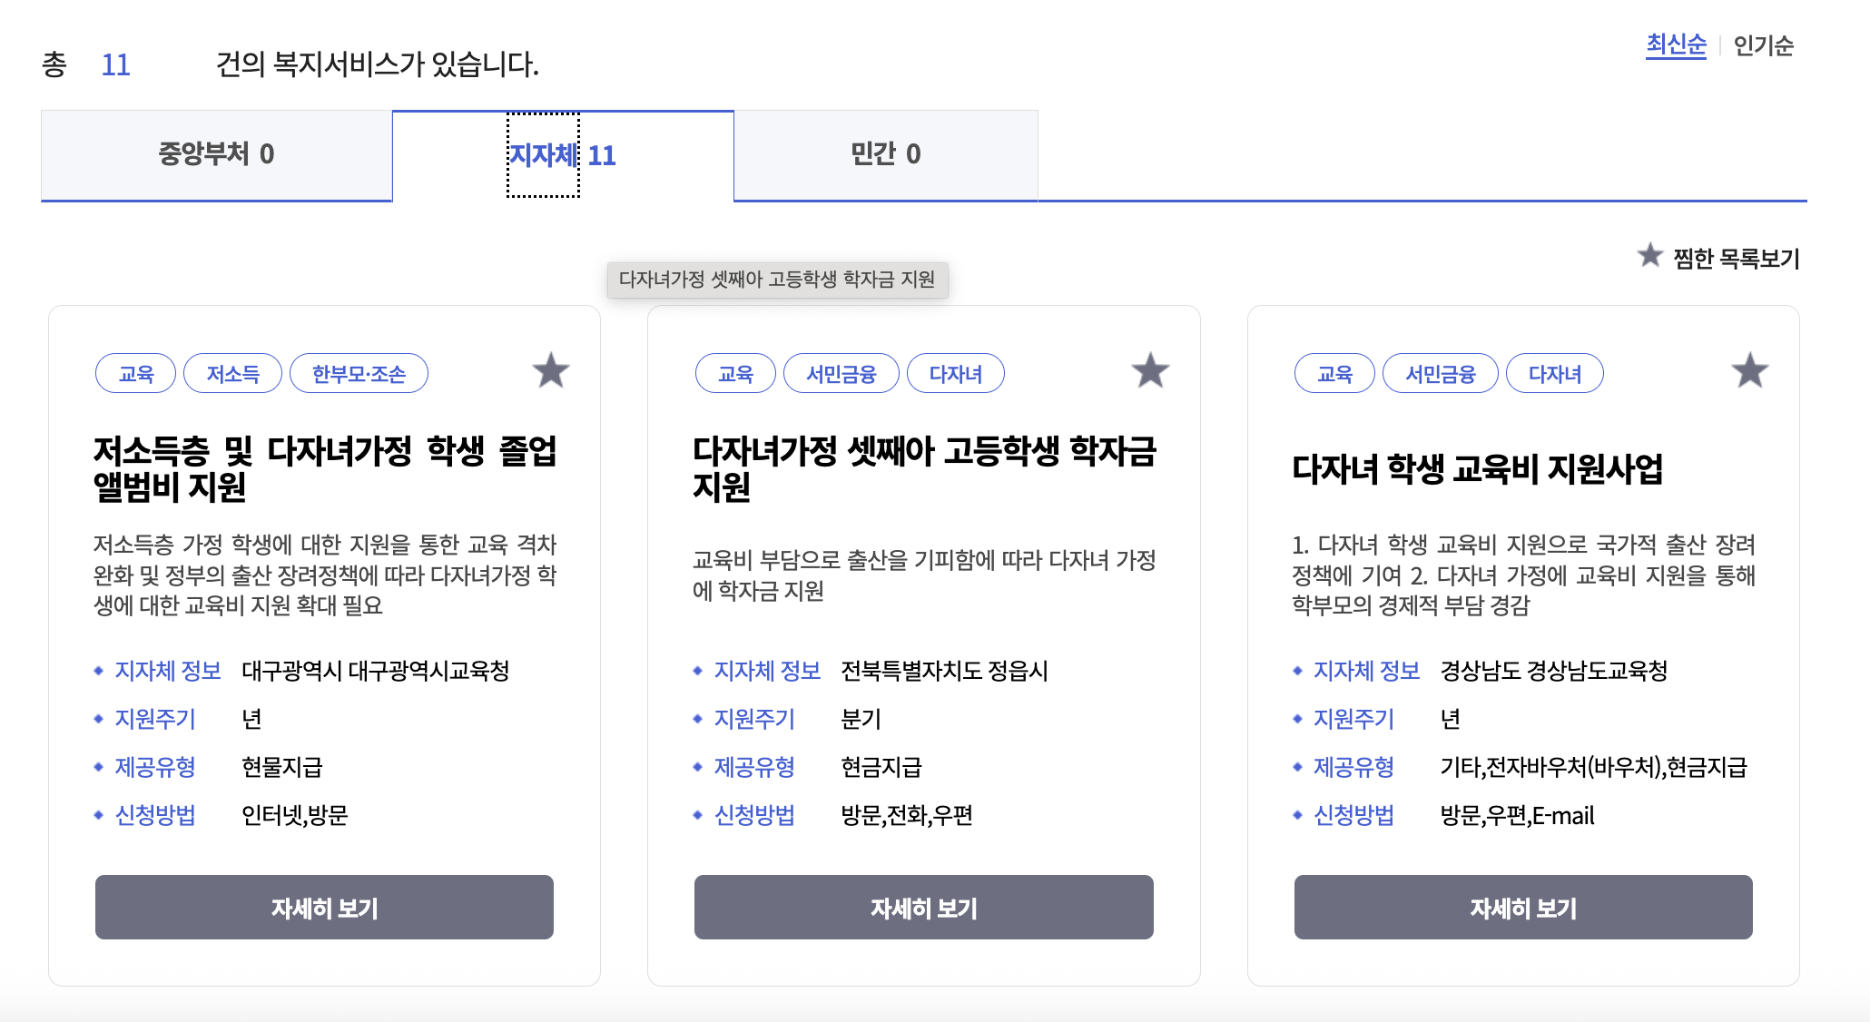Click 서민금융 tag on the middle card
The width and height of the screenshot is (1870, 1022).
(x=841, y=373)
